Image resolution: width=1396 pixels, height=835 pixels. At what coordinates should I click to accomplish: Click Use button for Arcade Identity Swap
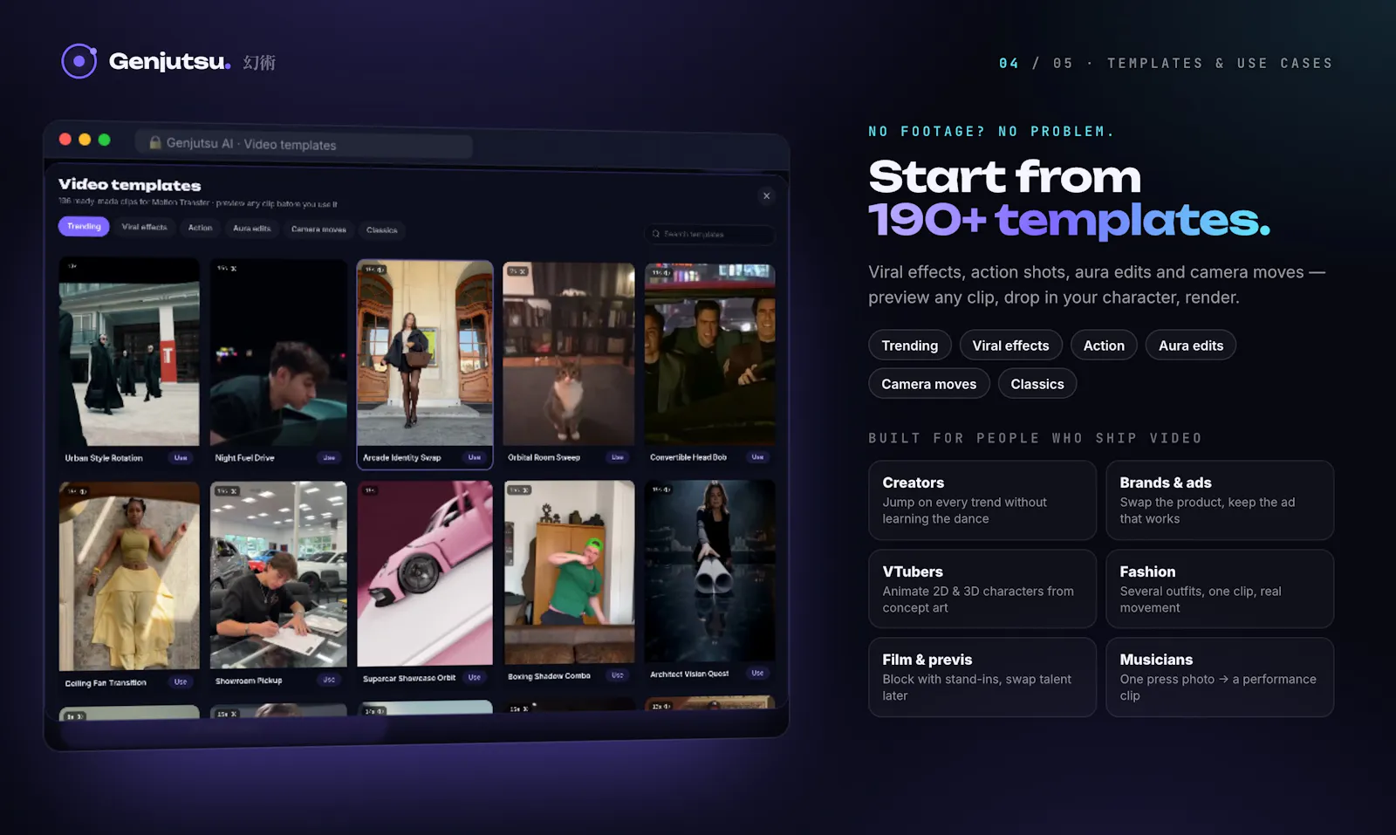click(475, 457)
